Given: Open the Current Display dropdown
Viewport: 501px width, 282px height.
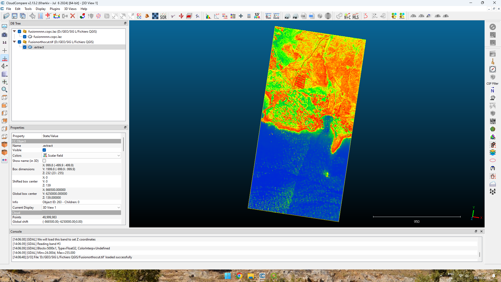Looking at the screenshot, I should point(82,208).
